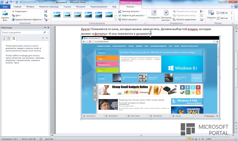This screenshot has height=141, width=238.
Task: Open the Browse search results tab in navigation
Action: 14,38
